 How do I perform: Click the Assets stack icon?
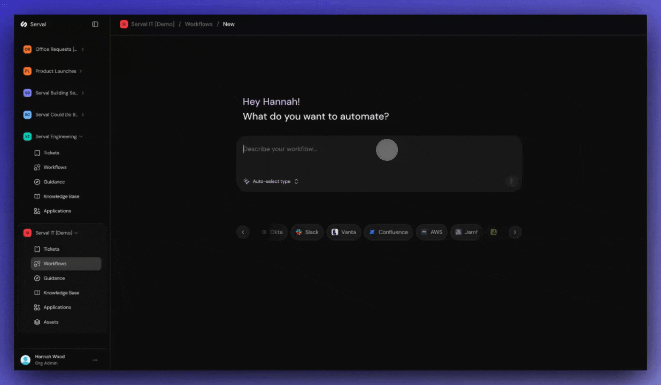pos(37,322)
